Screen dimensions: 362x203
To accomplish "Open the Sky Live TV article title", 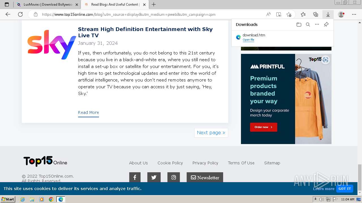I will [x=145, y=32].
